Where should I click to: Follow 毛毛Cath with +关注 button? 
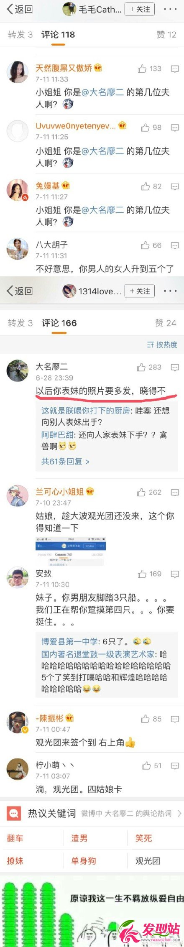pyautogui.click(x=140, y=9)
